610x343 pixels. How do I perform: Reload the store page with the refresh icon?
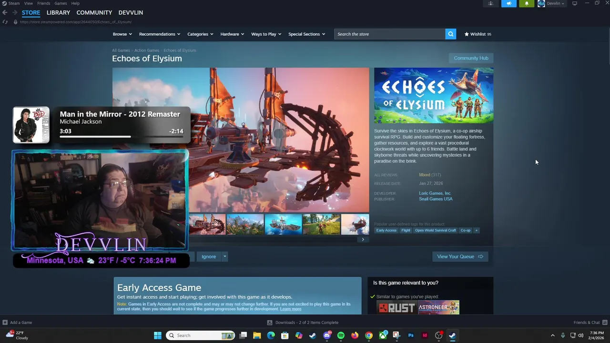5,22
